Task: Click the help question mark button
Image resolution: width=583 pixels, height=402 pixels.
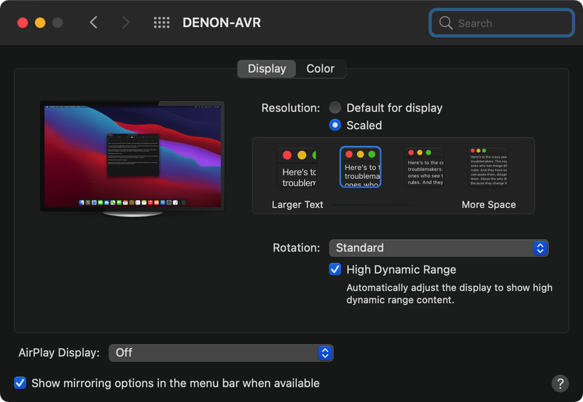Action: [x=560, y=383]
